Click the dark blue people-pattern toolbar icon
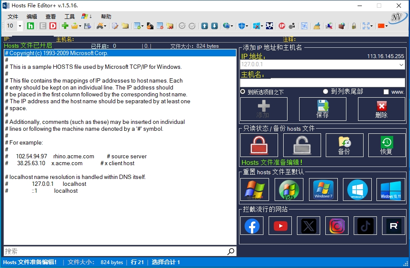This screenshot has height=268, width=410. pos(269,26)
